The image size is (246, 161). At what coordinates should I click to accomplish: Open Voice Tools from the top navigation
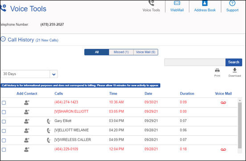(x=151, y=6)
